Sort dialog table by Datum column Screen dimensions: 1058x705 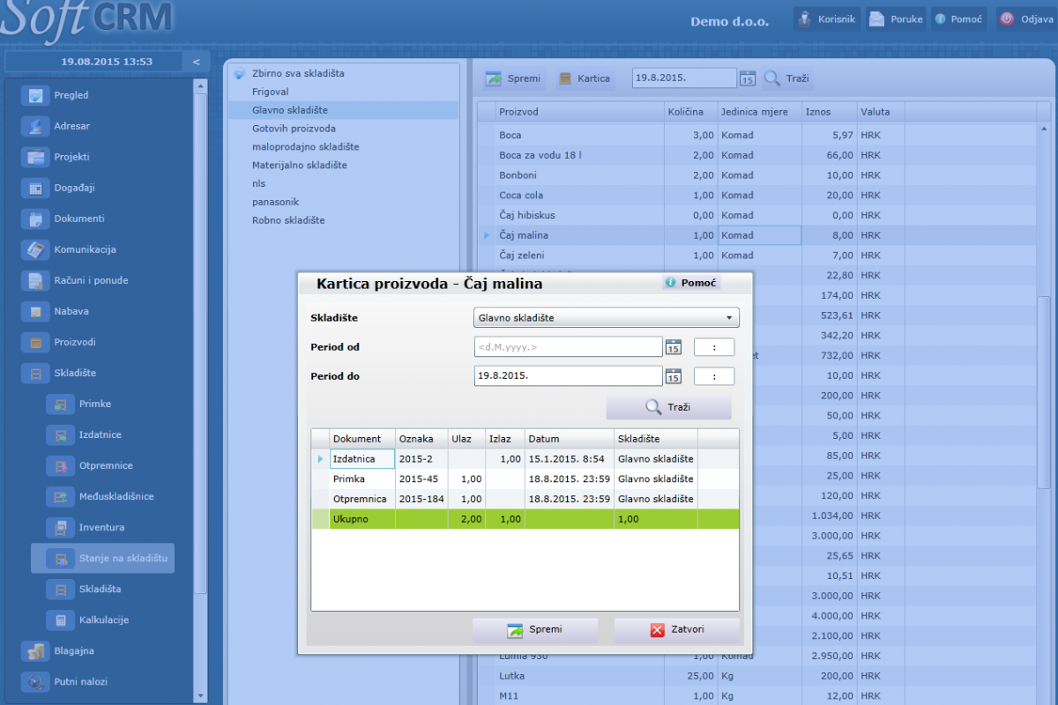(570, 439)
